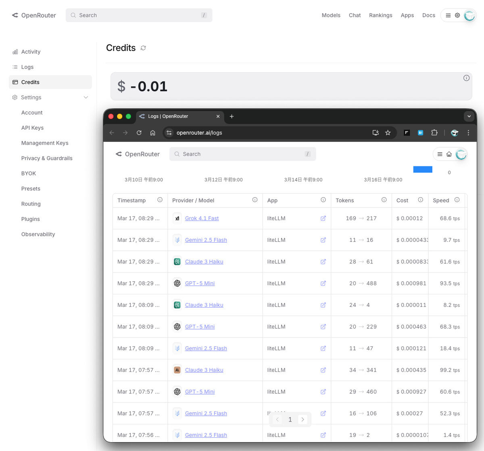Click Rankings in the top navigation
This screenshot has width=484, height=451.
tap(380, 15)
